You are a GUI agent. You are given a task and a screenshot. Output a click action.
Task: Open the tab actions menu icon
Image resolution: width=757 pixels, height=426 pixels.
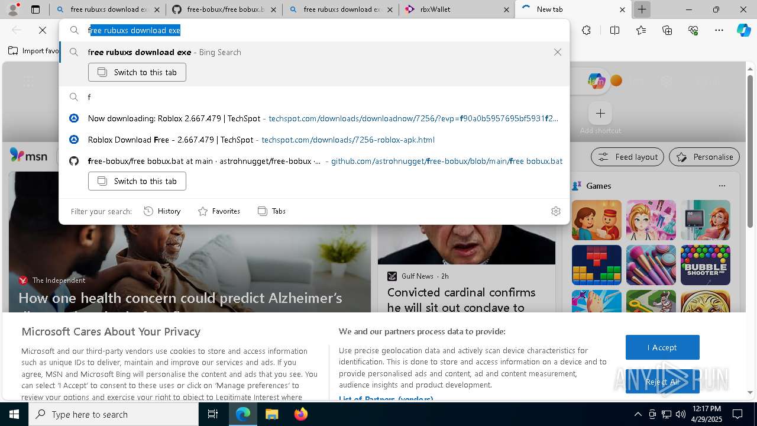(x=35, y=9)
